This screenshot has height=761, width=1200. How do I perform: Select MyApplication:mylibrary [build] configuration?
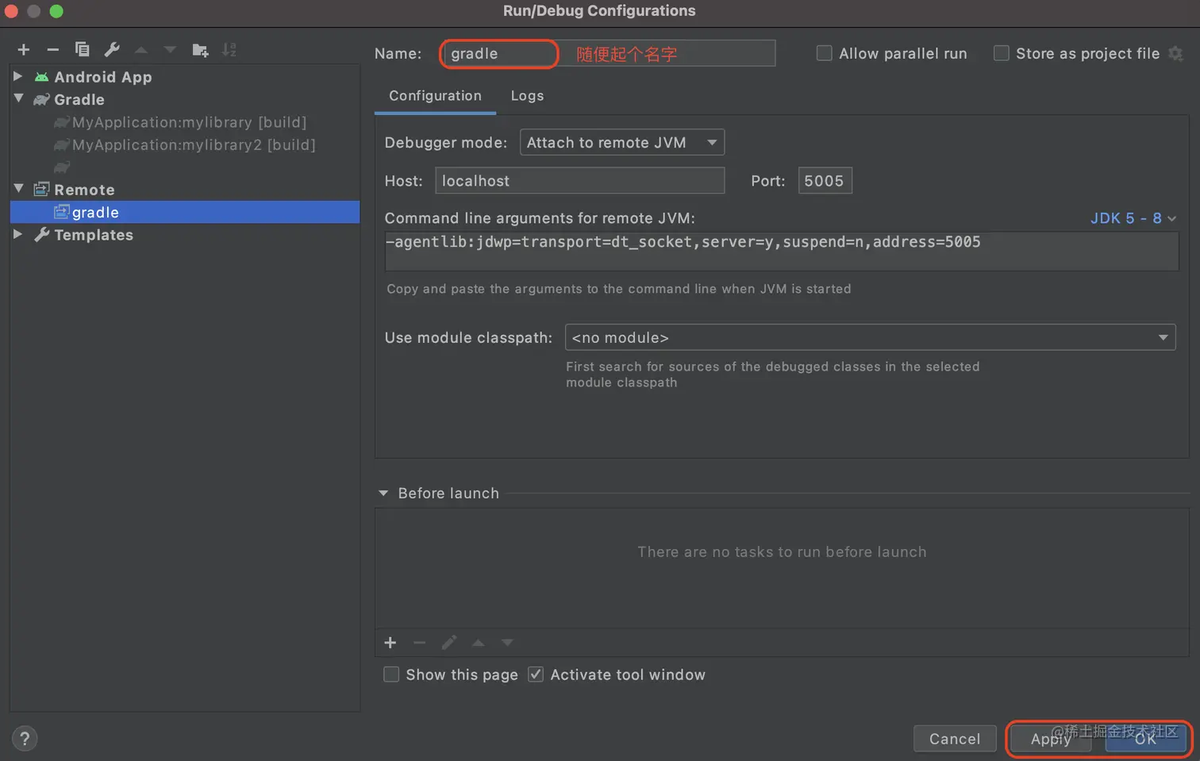pos(189,122)
